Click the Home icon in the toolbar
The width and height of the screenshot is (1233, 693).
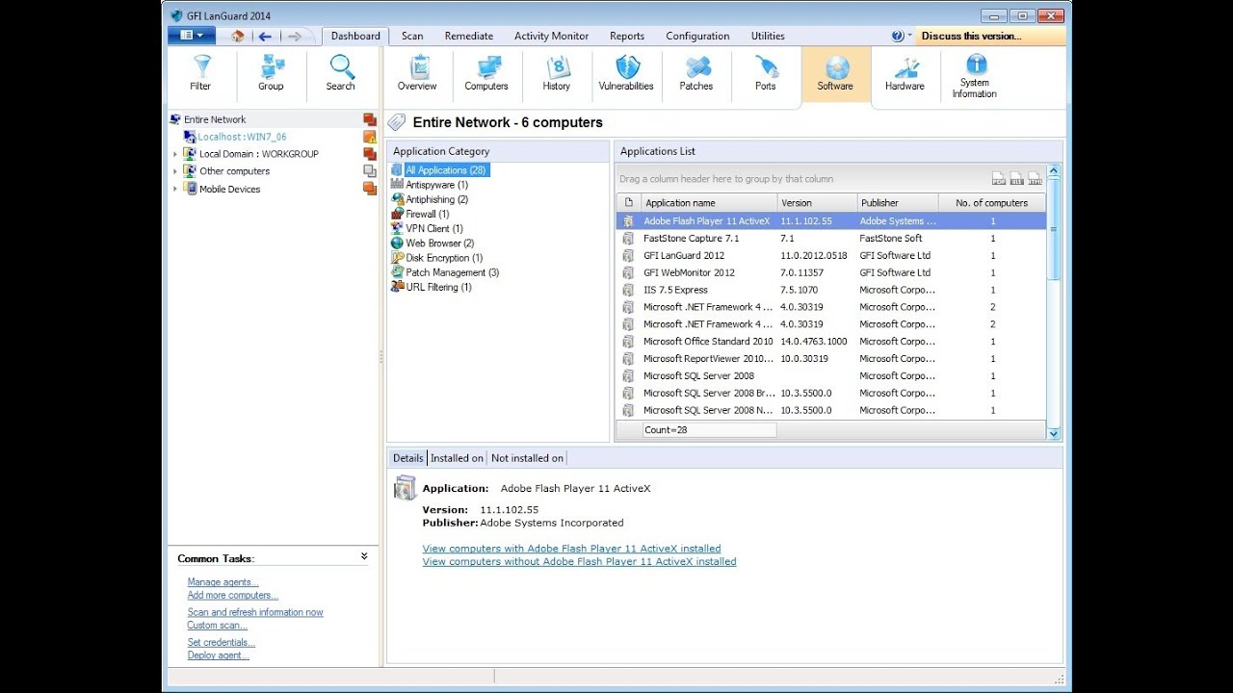[238, 36]
